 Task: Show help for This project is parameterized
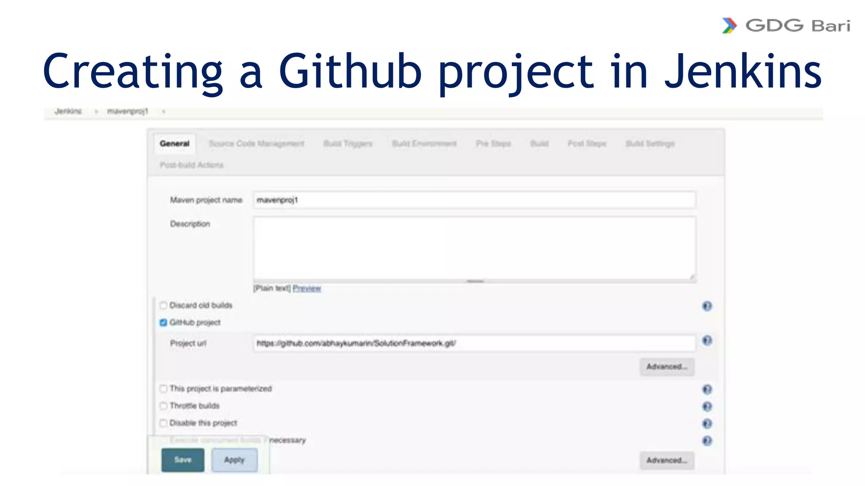coord(707,389)
